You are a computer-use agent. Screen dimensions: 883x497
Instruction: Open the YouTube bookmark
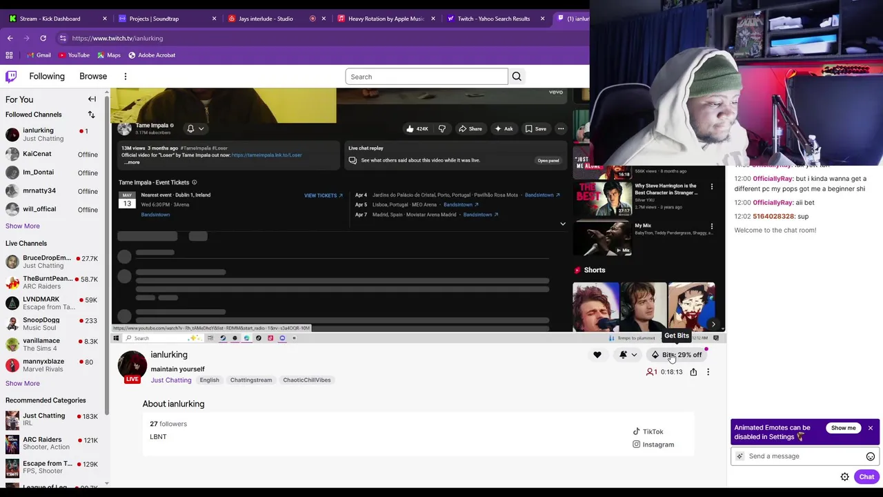point(74,55)
